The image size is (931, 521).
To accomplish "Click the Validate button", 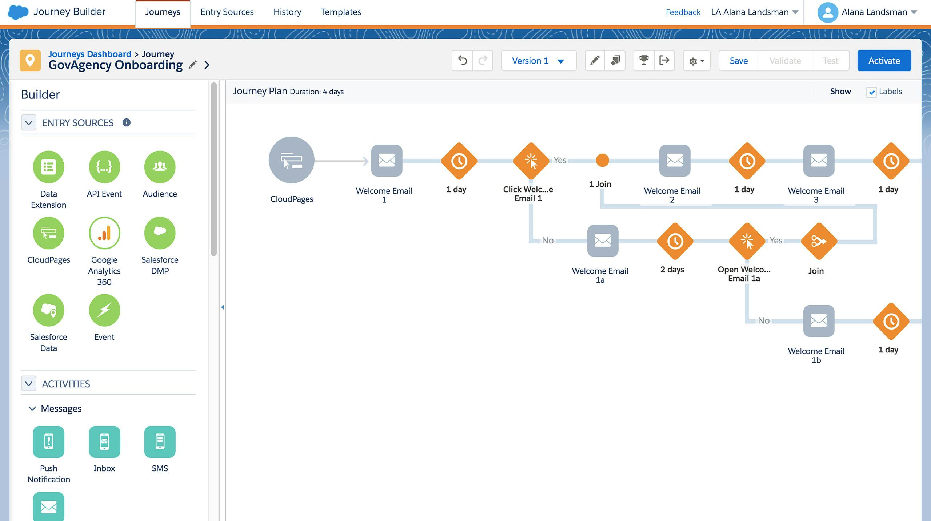I will tap(785, 60).
